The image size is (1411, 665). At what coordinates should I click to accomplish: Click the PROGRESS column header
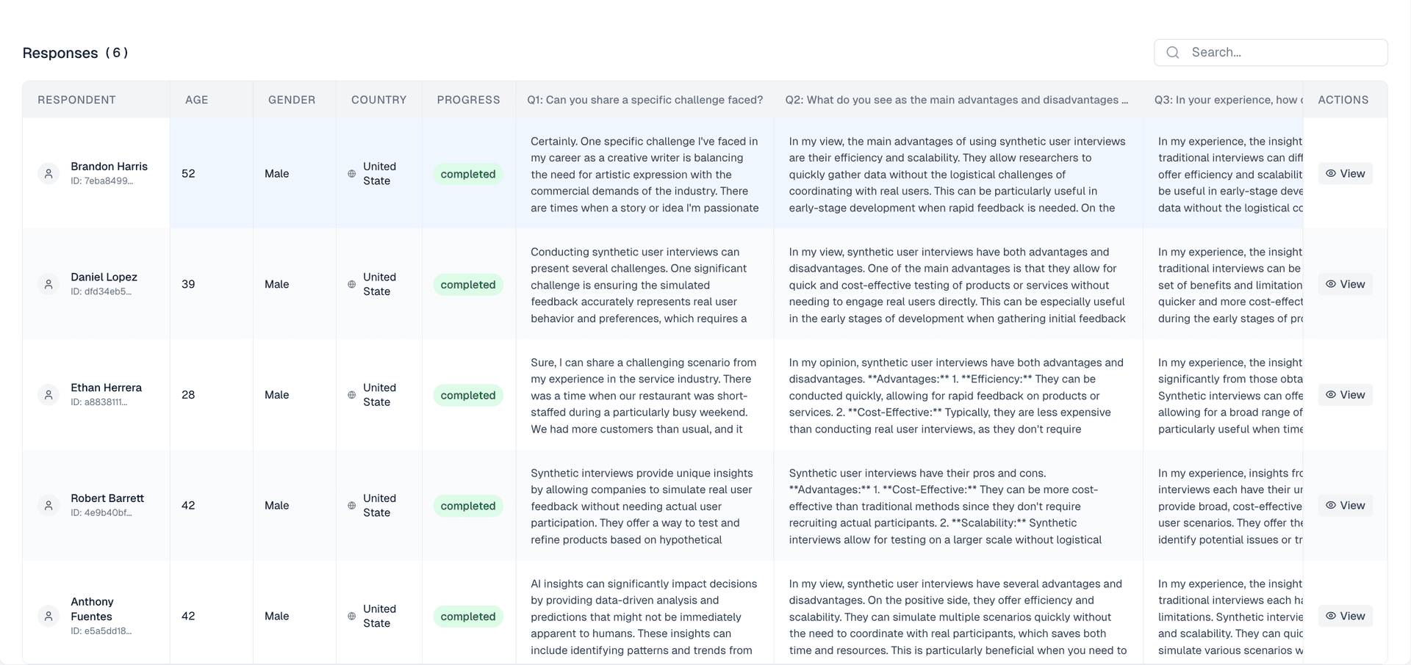468,99
